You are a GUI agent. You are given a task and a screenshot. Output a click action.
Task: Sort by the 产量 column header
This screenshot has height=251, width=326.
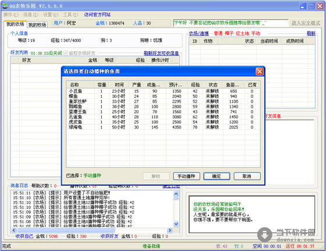[x=136, y=85]
